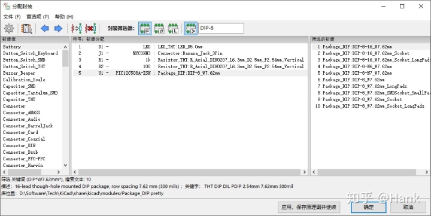
Task: Confirm with the 确定 button
Action: pos(368,207)
